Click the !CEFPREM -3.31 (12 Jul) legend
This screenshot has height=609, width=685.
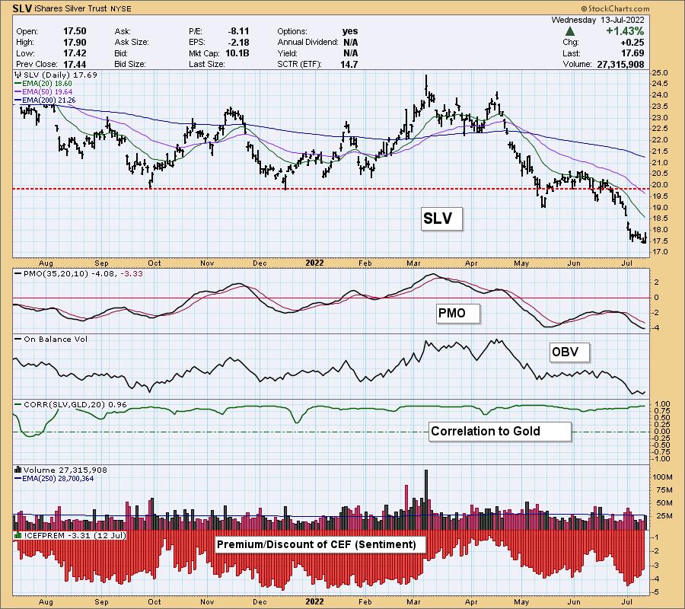point(70,535)
